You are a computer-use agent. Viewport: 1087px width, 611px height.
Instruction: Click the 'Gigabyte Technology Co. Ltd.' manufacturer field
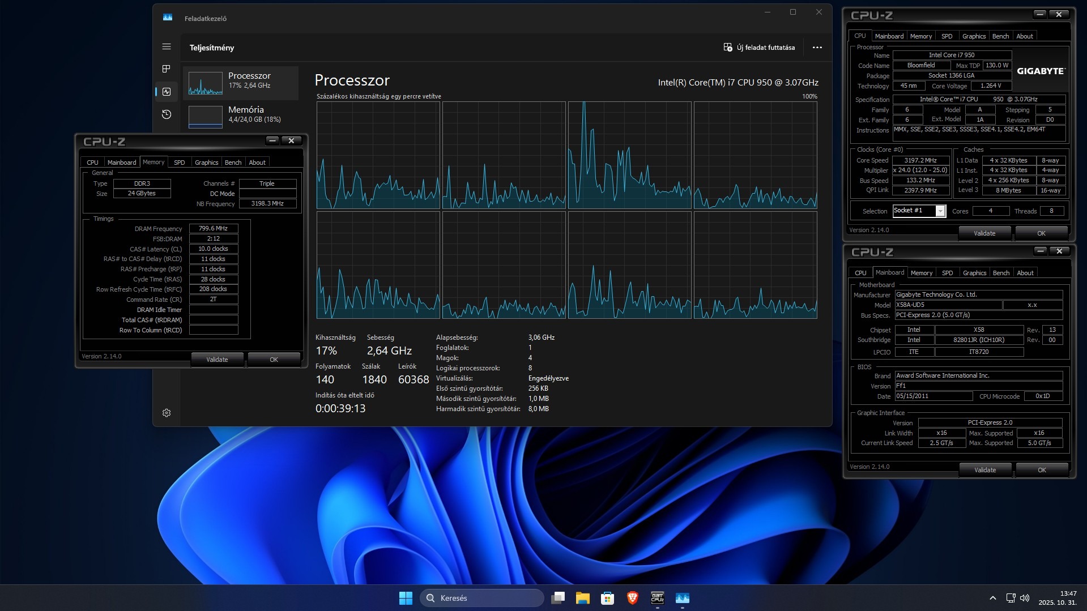[978, 294]
